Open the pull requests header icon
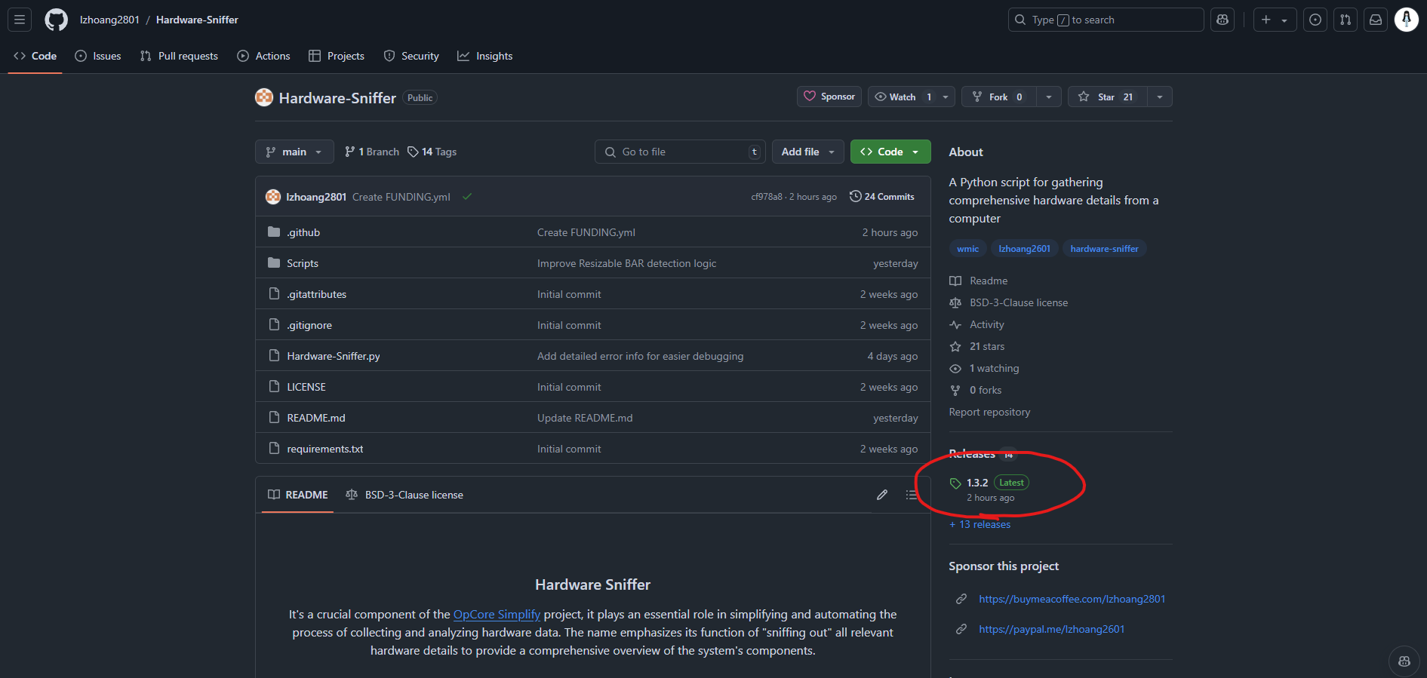This screenshot has height=678, width=1427. 1346,20
